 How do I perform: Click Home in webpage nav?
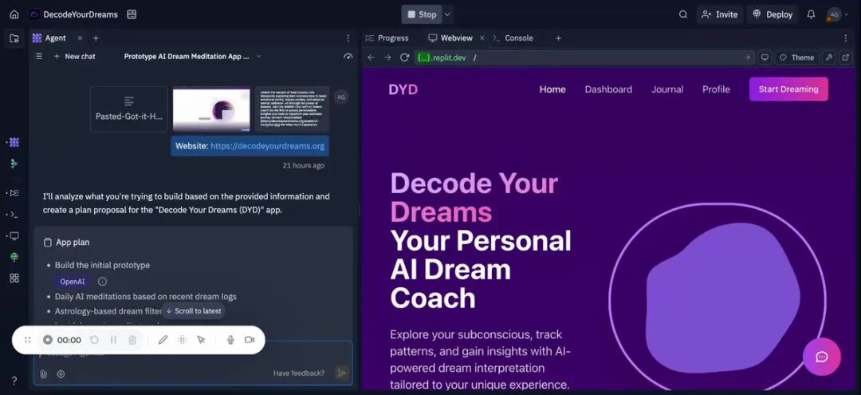tap(552, 89)
